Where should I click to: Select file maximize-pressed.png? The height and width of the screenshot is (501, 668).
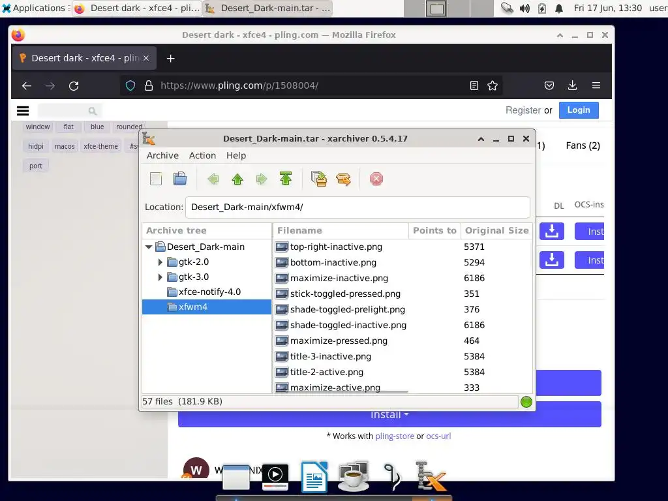(339, 341)
